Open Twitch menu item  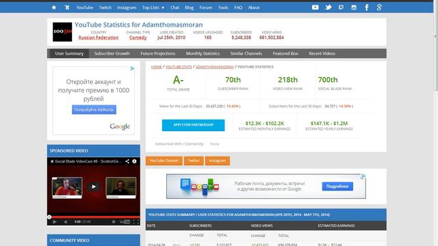tap(105, 8)
